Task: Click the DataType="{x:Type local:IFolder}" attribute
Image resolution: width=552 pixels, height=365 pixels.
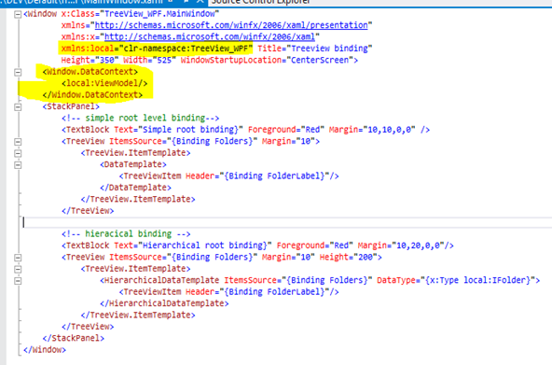Action: click(456, 280)
